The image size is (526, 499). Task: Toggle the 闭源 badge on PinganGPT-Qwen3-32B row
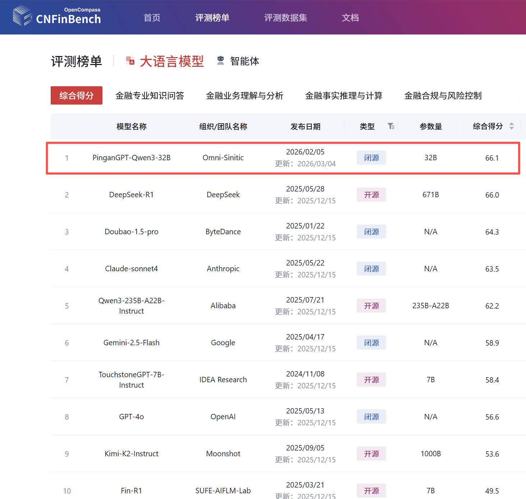371,157
